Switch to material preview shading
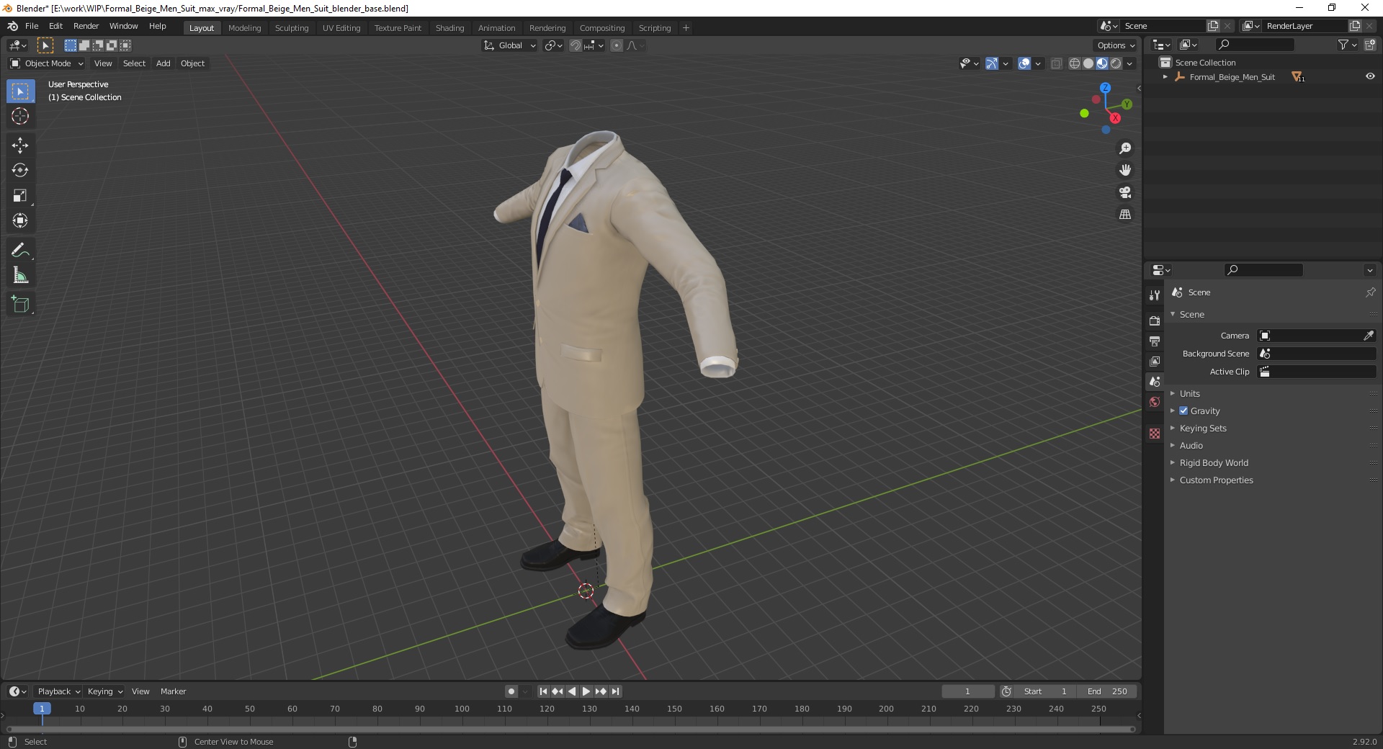 (x=1102, y=63)
